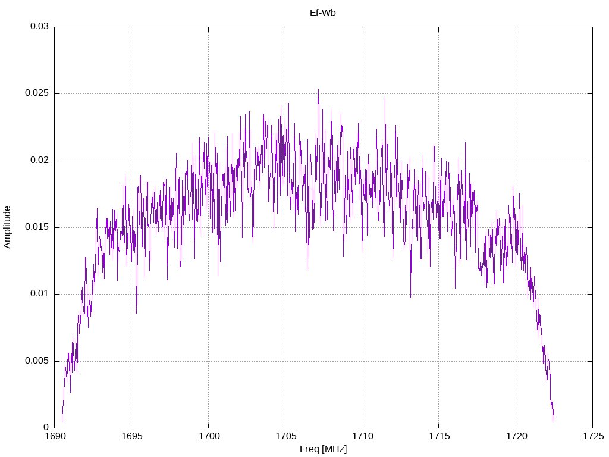Click the 1690 x-axis tick label
Screen dimensions: 609x457
tap(55, 436)
